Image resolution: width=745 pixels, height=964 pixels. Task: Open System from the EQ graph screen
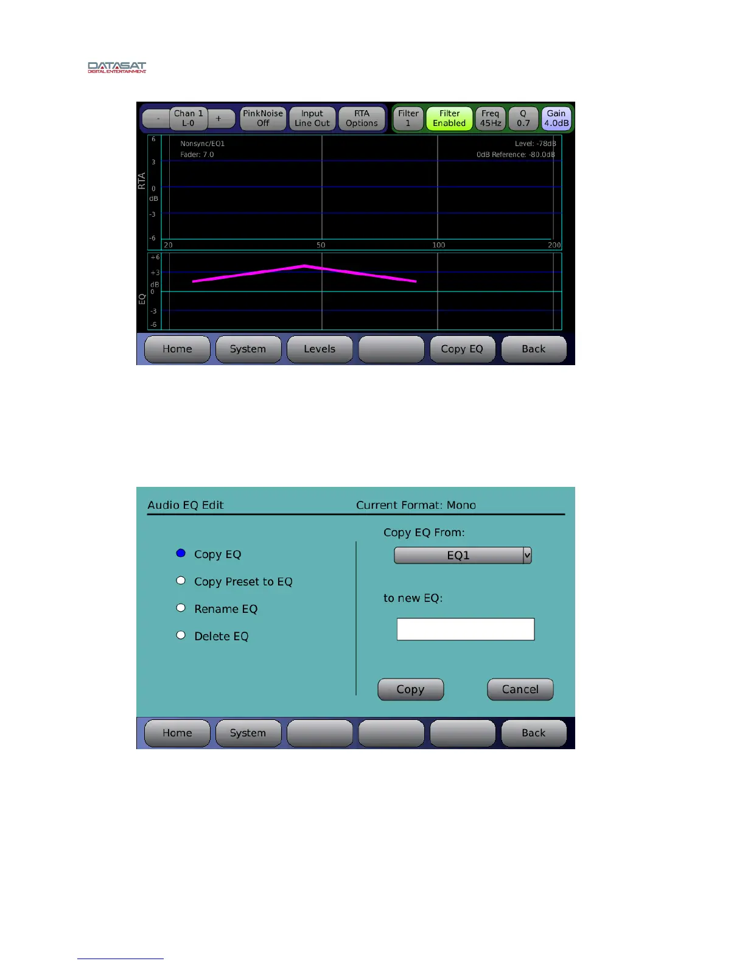(x=248, y=349)
